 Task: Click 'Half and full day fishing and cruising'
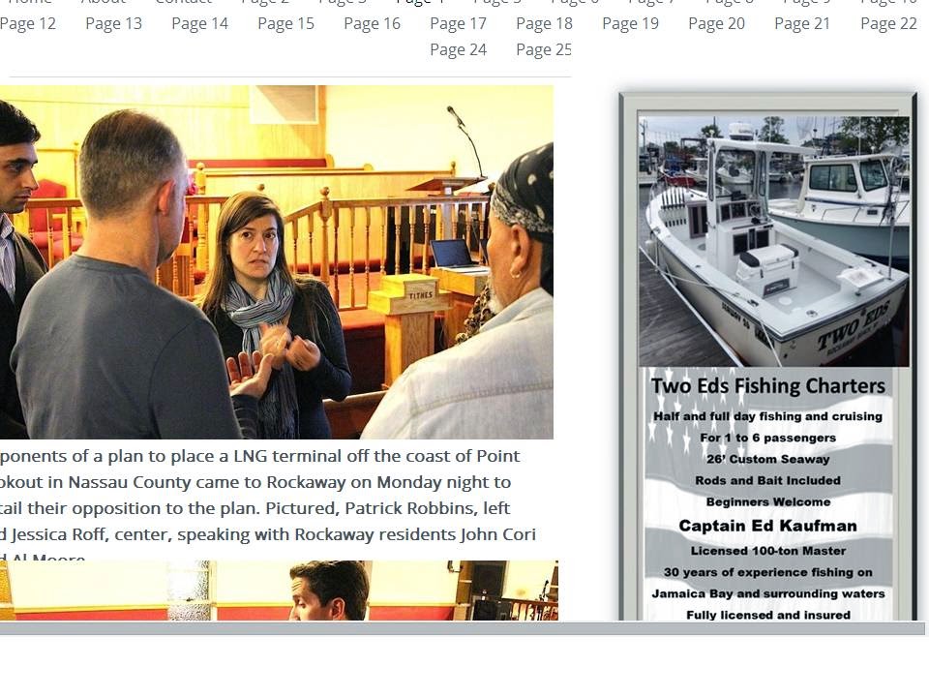(767, 416)
